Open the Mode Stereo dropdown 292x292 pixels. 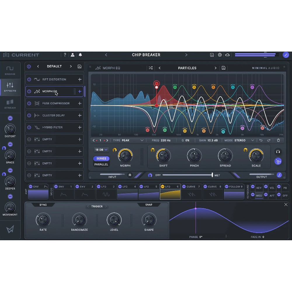coord(239,140)
